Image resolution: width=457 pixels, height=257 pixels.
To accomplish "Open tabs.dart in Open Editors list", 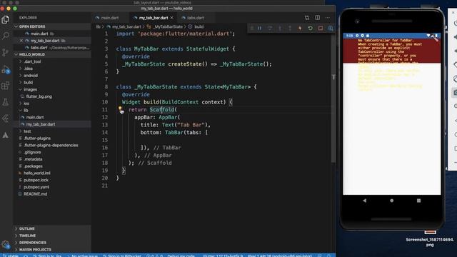I will tap(52, 48).
